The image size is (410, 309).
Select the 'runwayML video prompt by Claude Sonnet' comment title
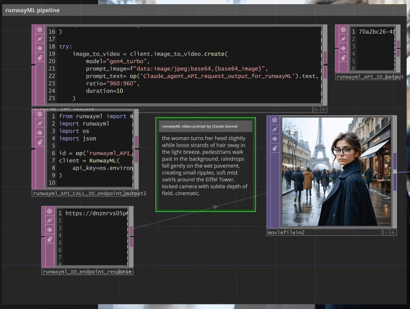coord(199,126)
